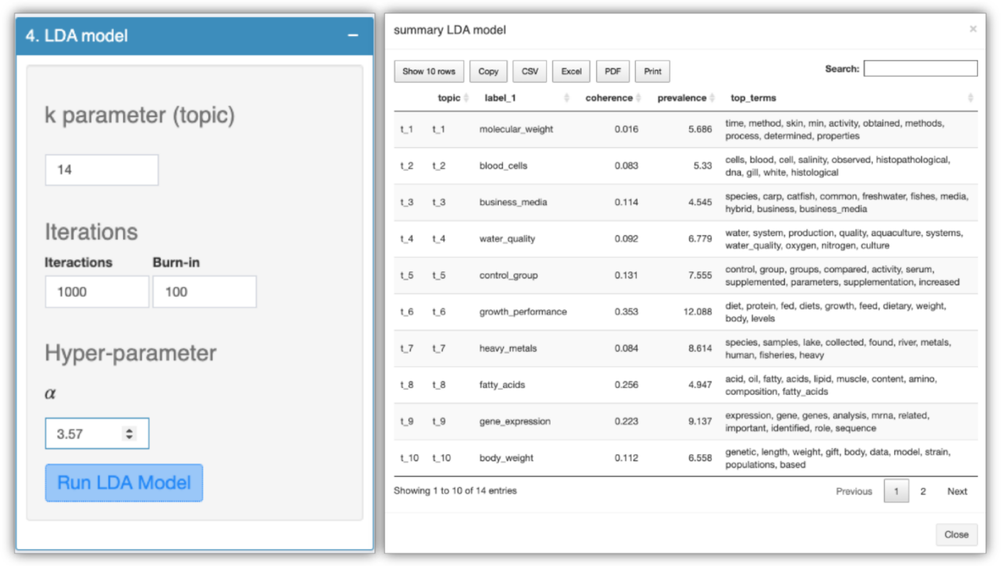
Task: Click the Burn-in input field
Action: 204,292
